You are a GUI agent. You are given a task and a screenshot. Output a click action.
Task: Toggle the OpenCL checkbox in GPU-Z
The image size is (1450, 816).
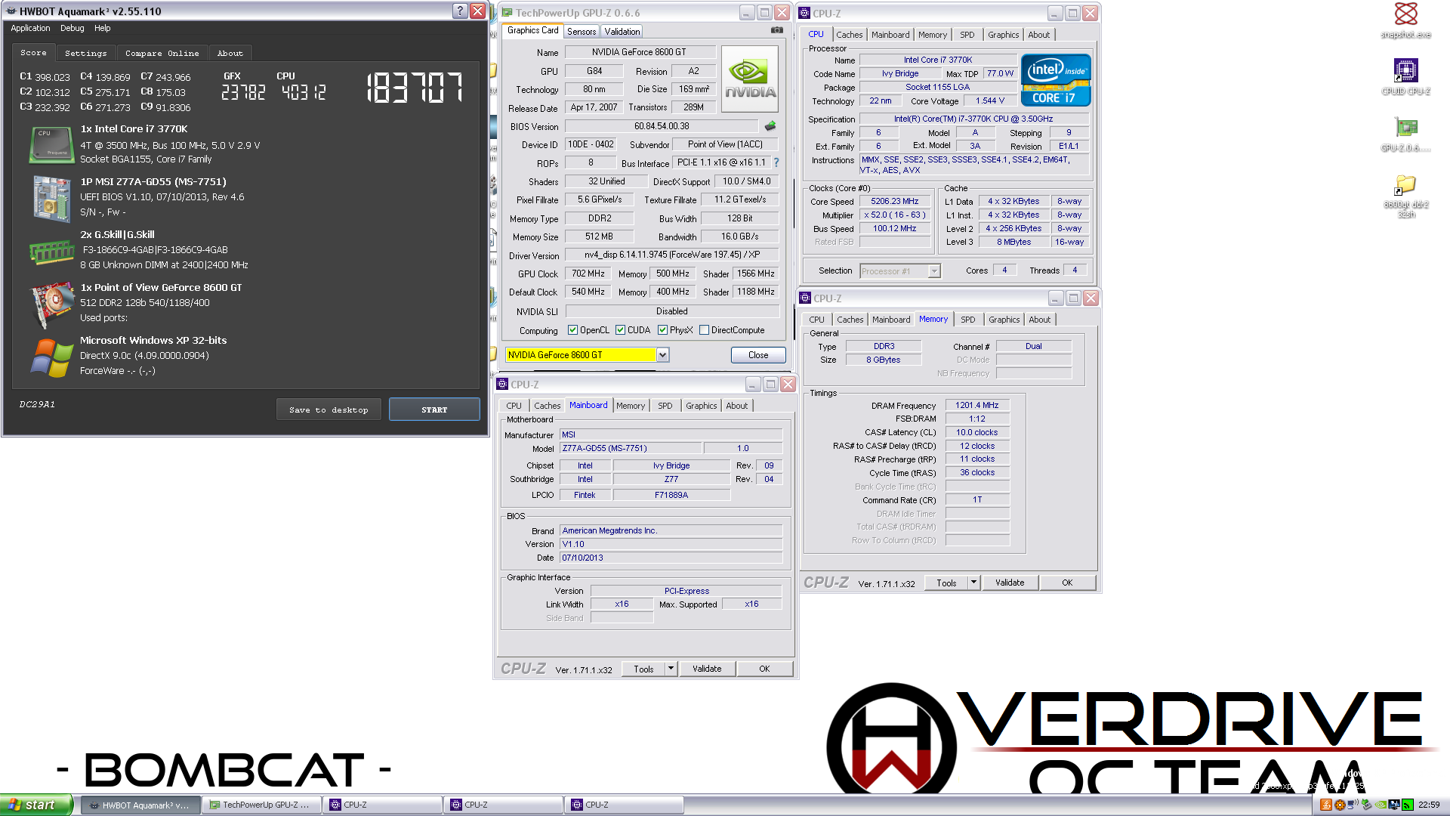click(572, 330)
